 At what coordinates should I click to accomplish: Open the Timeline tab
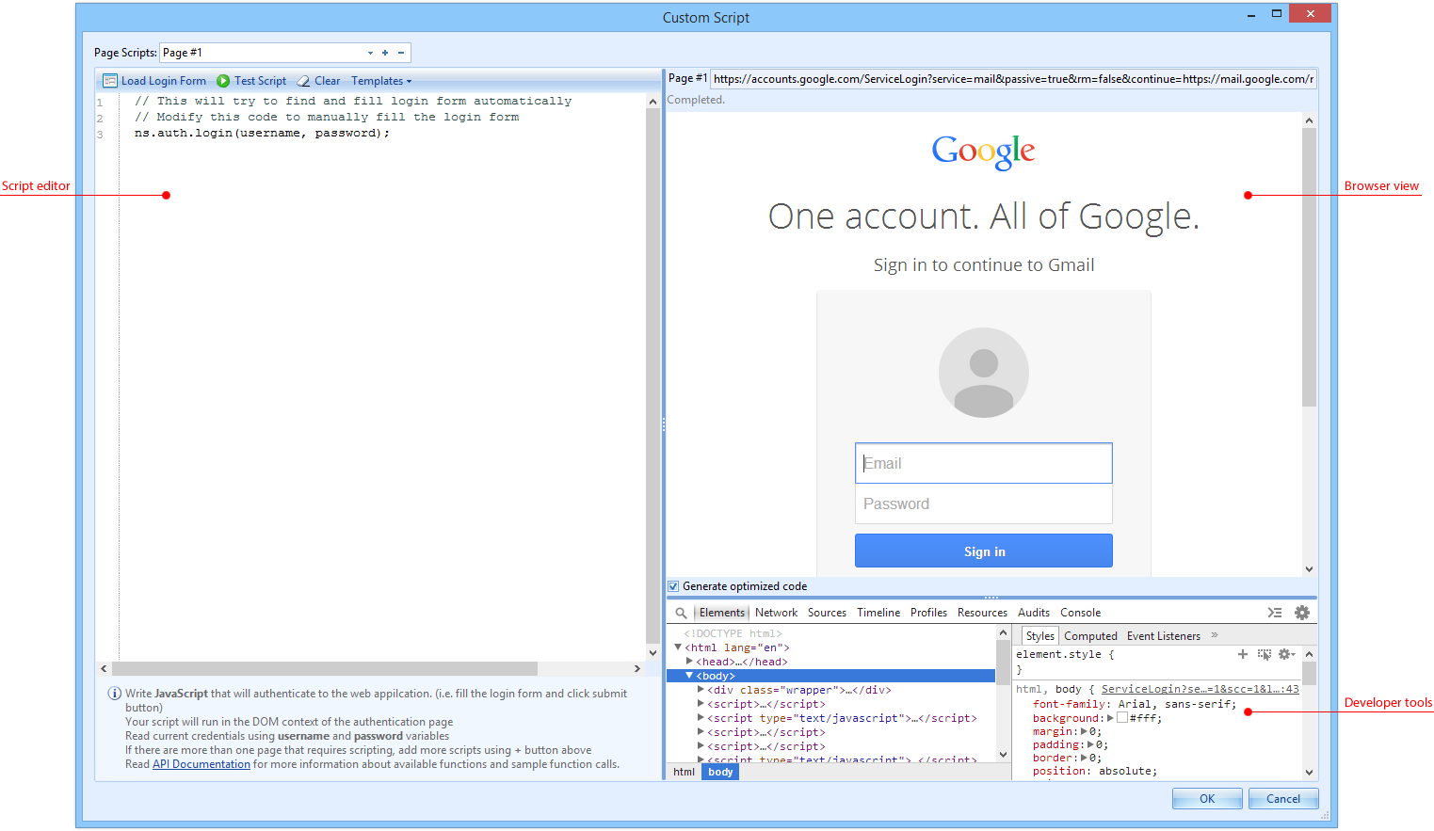click(878, 613)
